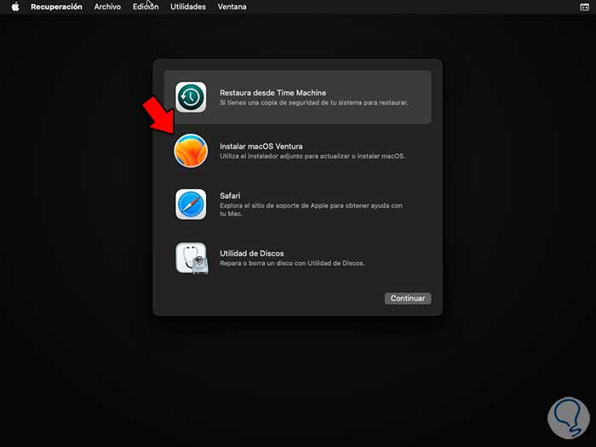The image size is (596, 447).
Task: Click the Safari compass icon
Action: pyautogui.click(x=191, y=204)
